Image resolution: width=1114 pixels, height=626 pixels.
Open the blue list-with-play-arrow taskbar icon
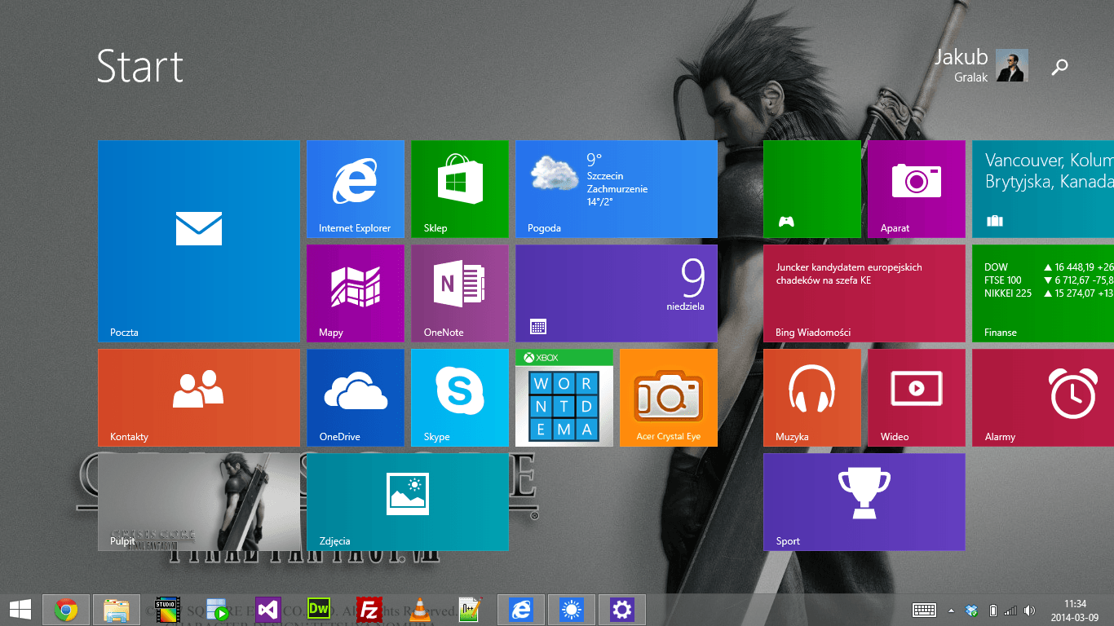(x=218, y=610)
